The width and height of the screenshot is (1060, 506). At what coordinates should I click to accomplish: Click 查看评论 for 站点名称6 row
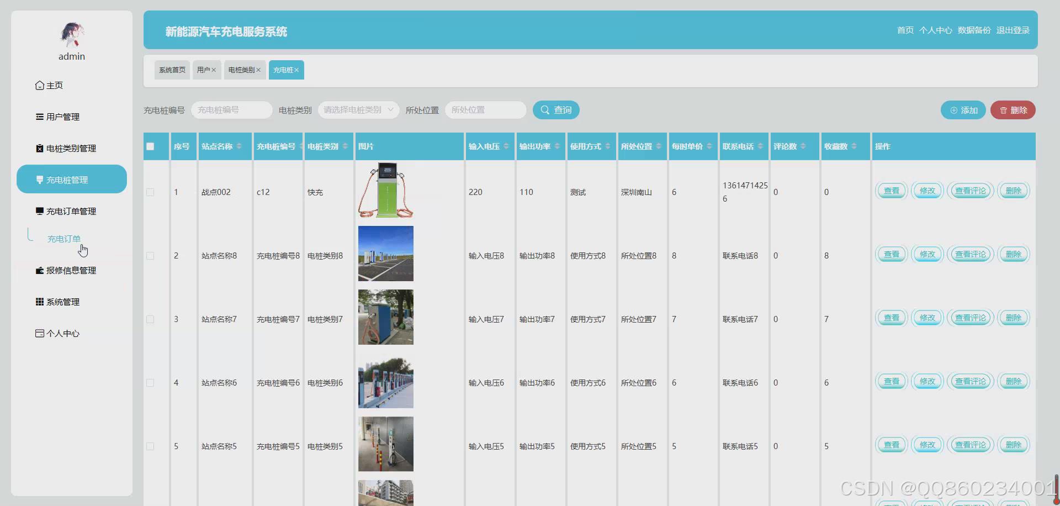coord(970,381)
